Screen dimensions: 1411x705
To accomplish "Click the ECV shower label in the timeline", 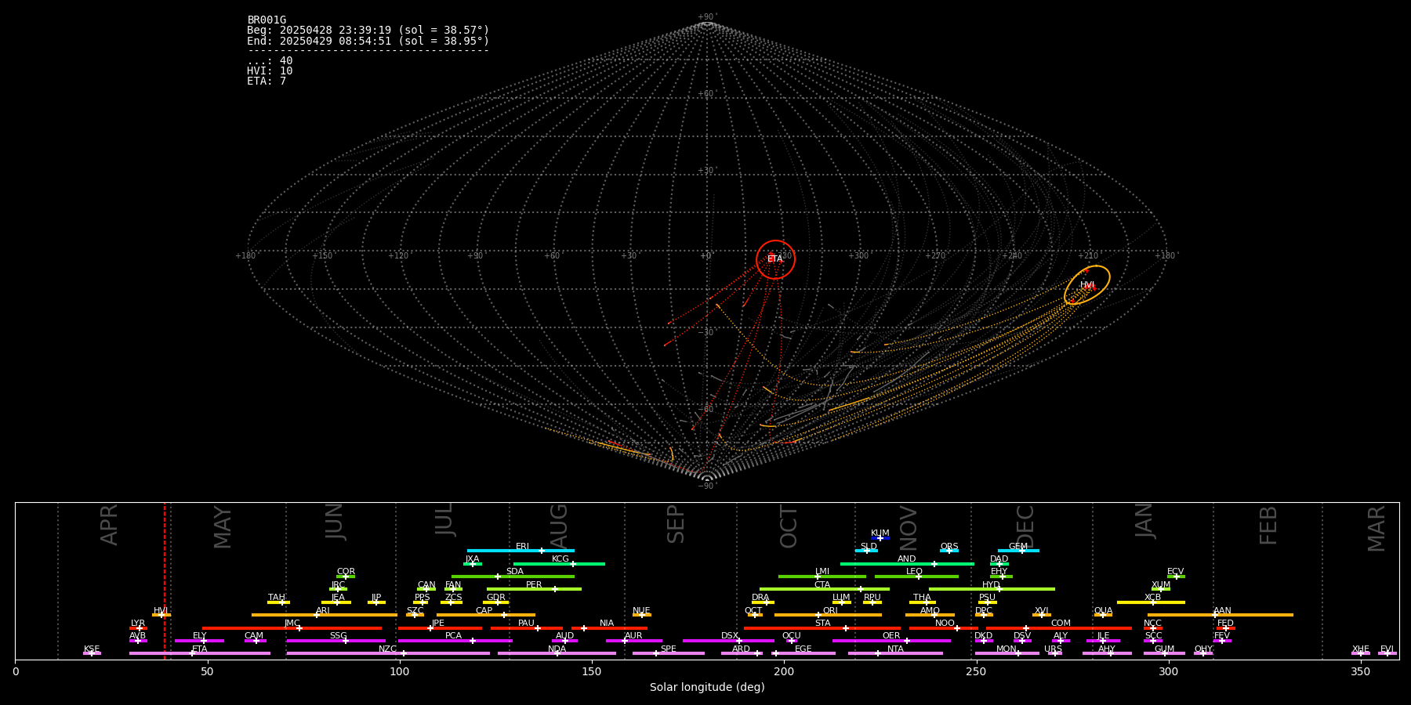I will tap(1175, 572).
